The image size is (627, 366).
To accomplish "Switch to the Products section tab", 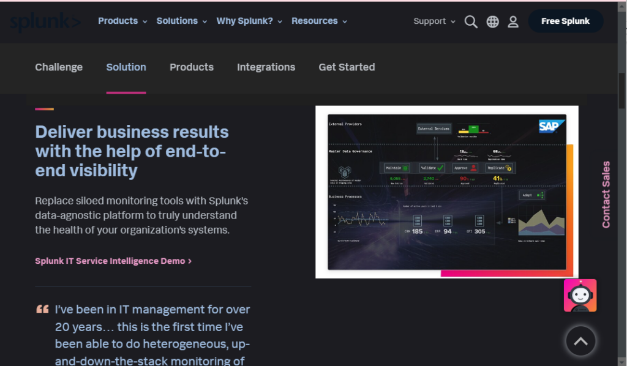I will pos(192,67).
